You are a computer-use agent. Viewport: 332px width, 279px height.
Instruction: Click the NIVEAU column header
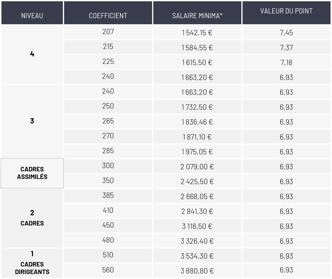tap(32, 13)
